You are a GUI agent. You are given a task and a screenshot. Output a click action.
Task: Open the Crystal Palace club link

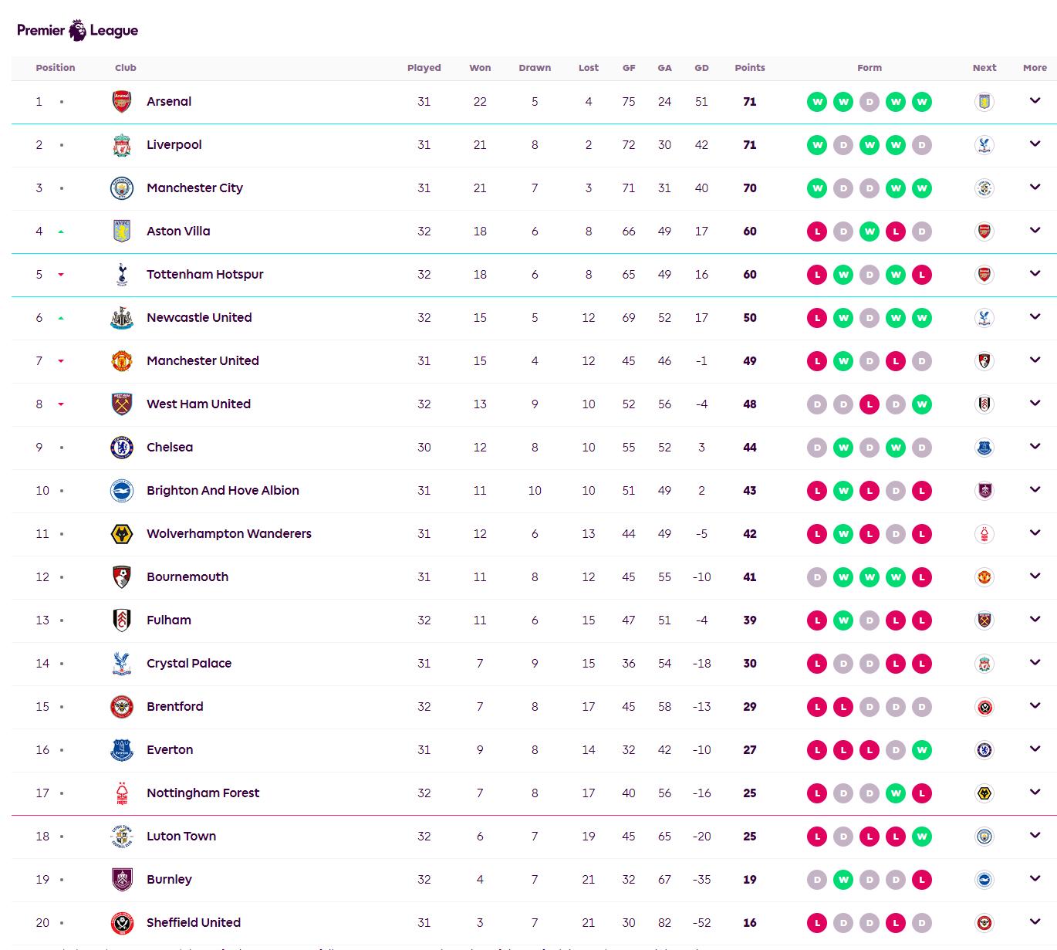[x=189, y=664]
